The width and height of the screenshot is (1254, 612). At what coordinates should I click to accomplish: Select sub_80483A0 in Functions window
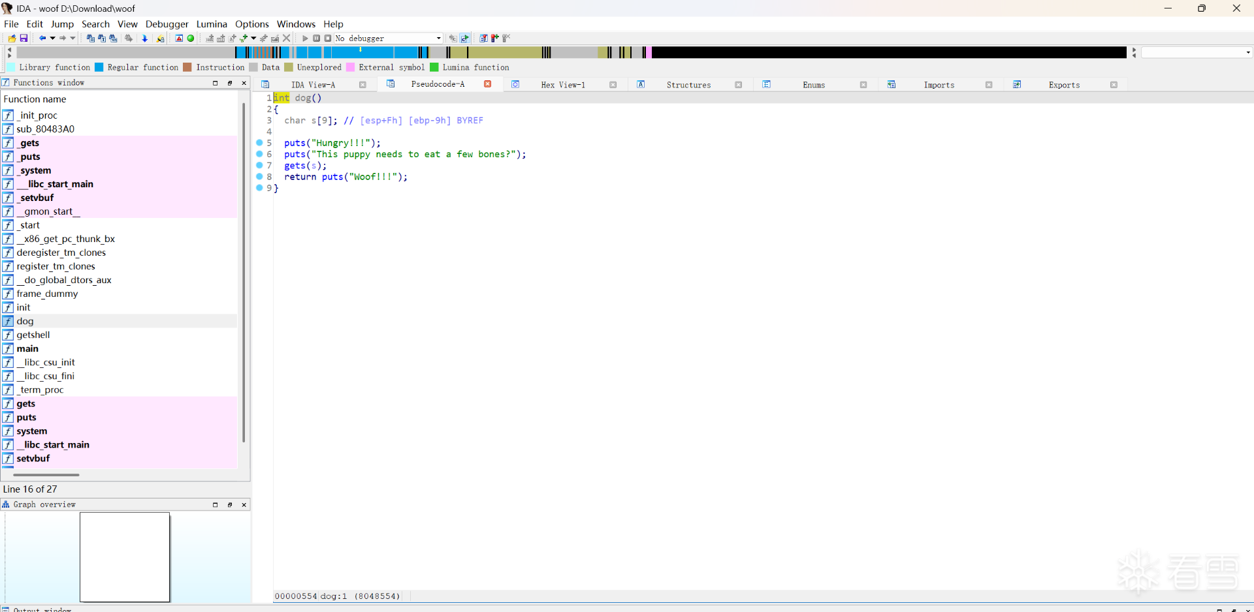pos(120,129)
